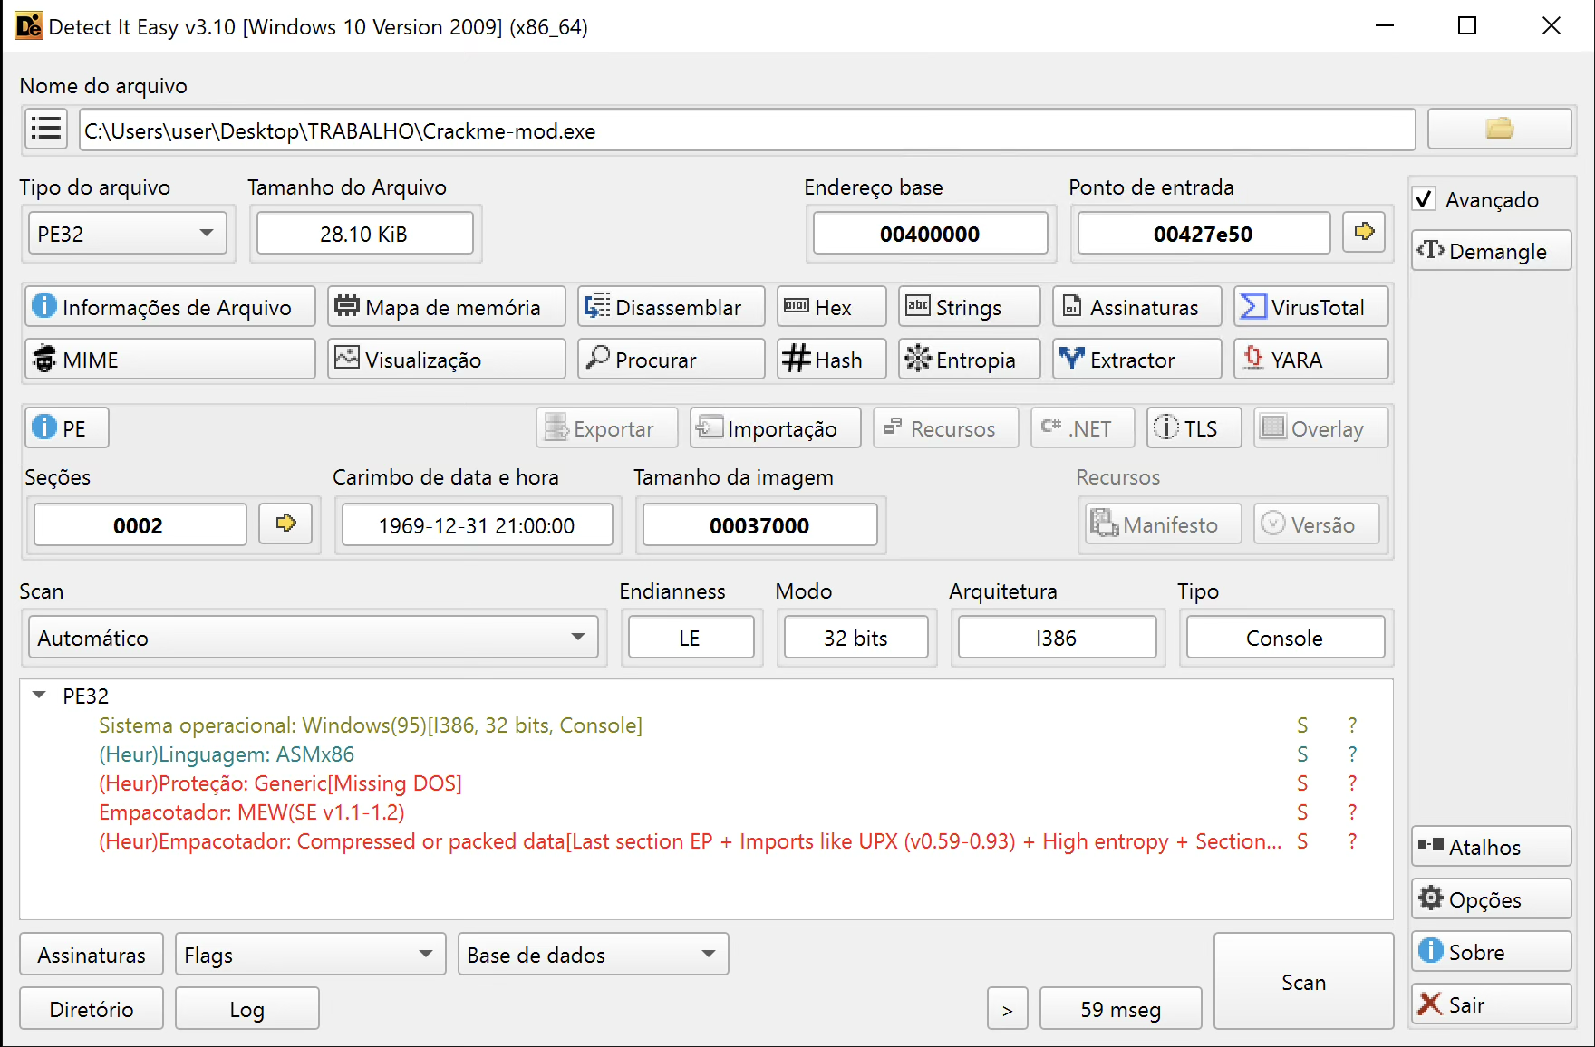Calculate file Hash
This screenshot has width=1595, height=1047.
(832, 360)
